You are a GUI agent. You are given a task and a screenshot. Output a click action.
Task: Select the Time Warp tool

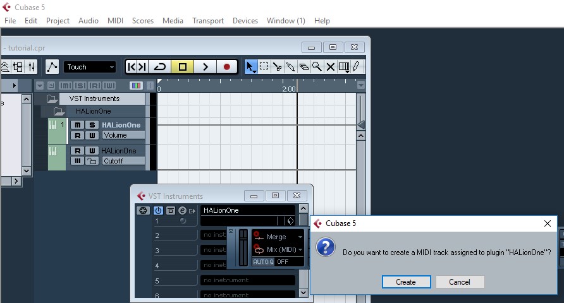coord(344,67)
